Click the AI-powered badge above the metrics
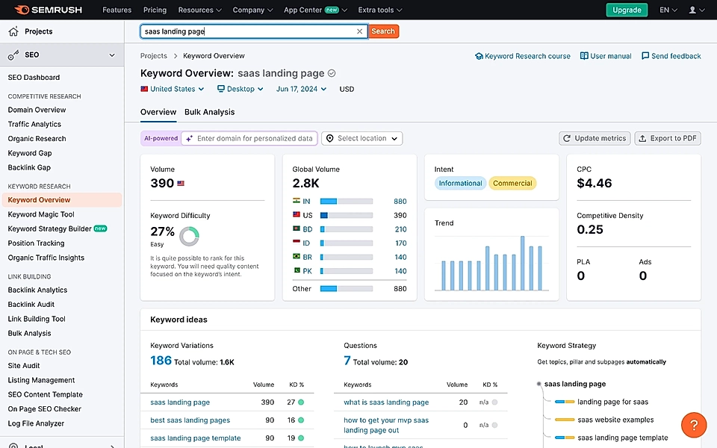 (x=159, y=138)
